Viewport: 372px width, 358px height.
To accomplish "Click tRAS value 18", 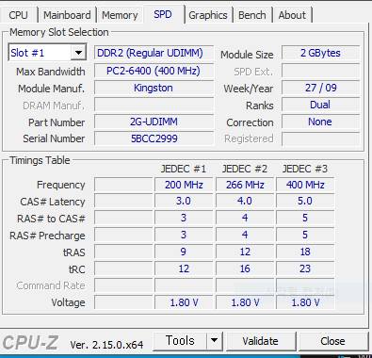I will click(305, 252).
